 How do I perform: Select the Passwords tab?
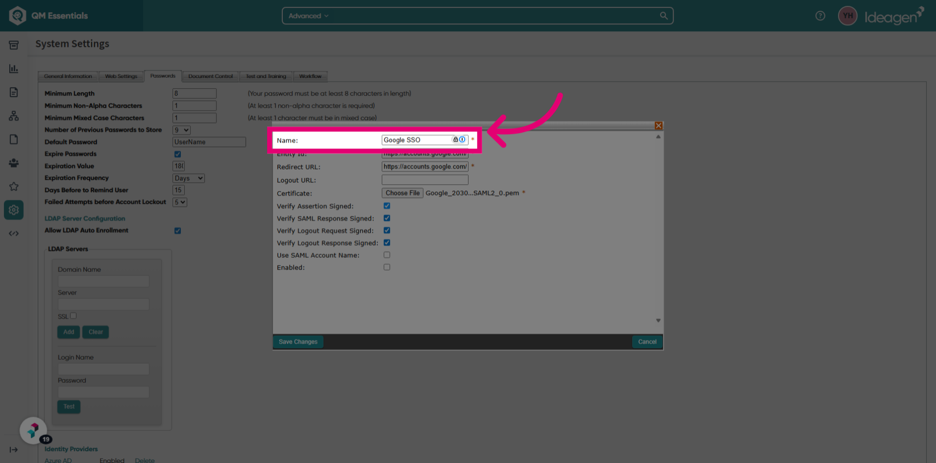163,76
